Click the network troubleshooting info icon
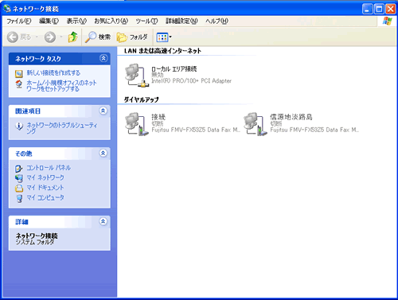The image size is (398, 300). 19,127
